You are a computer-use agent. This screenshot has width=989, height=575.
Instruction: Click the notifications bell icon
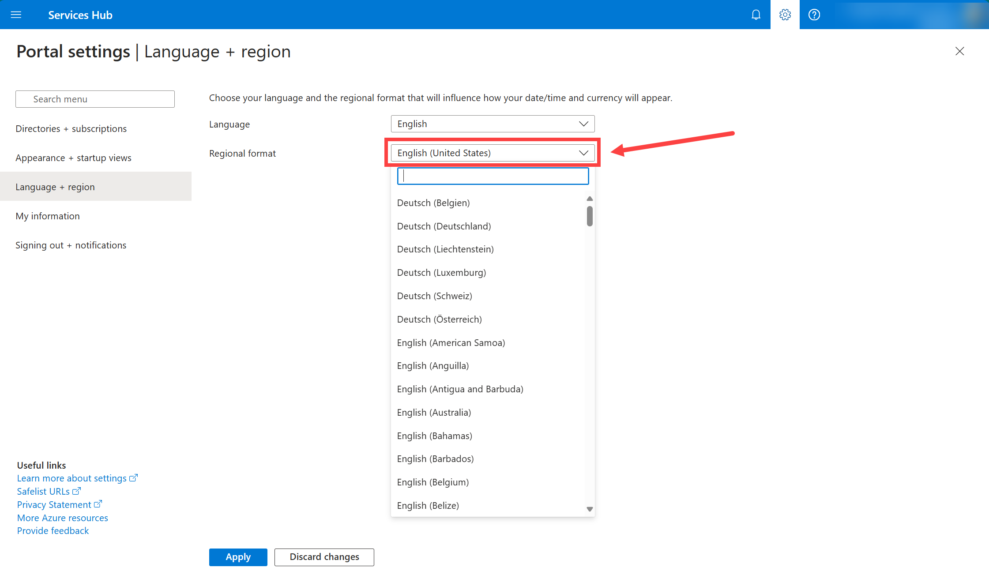(756, 15)
